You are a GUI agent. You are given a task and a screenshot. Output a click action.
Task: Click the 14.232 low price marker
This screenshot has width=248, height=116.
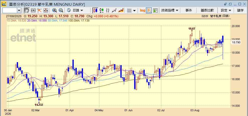point(39,105)
